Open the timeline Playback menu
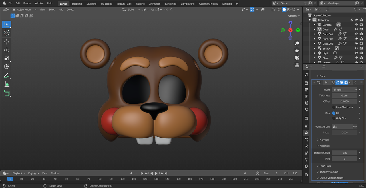Image resolution: width=366 pixels, height=188 pixels. pyautogui.click(x=18, y=173)
